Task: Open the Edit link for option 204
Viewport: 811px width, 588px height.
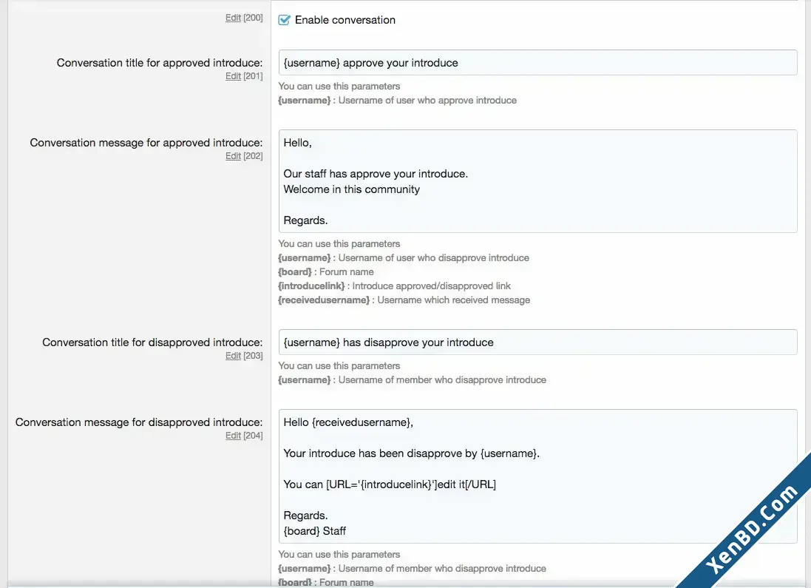Action: click(x=233, y=436)
